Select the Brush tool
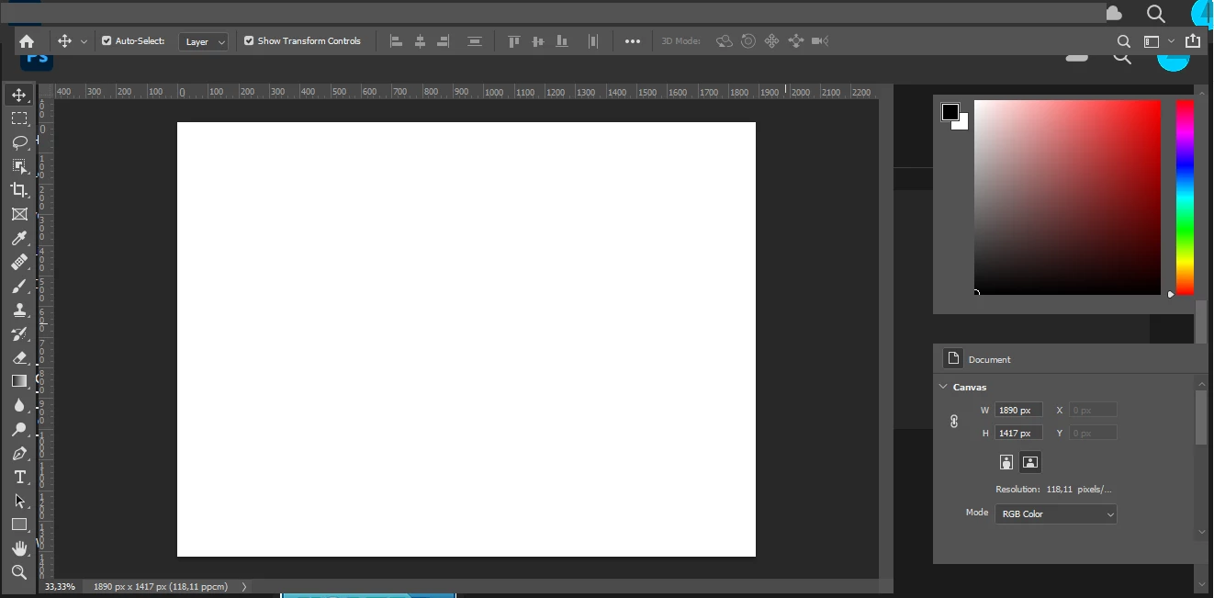Image resolution: width=1214 pixels, height=598 pixels. click(19, 287)
